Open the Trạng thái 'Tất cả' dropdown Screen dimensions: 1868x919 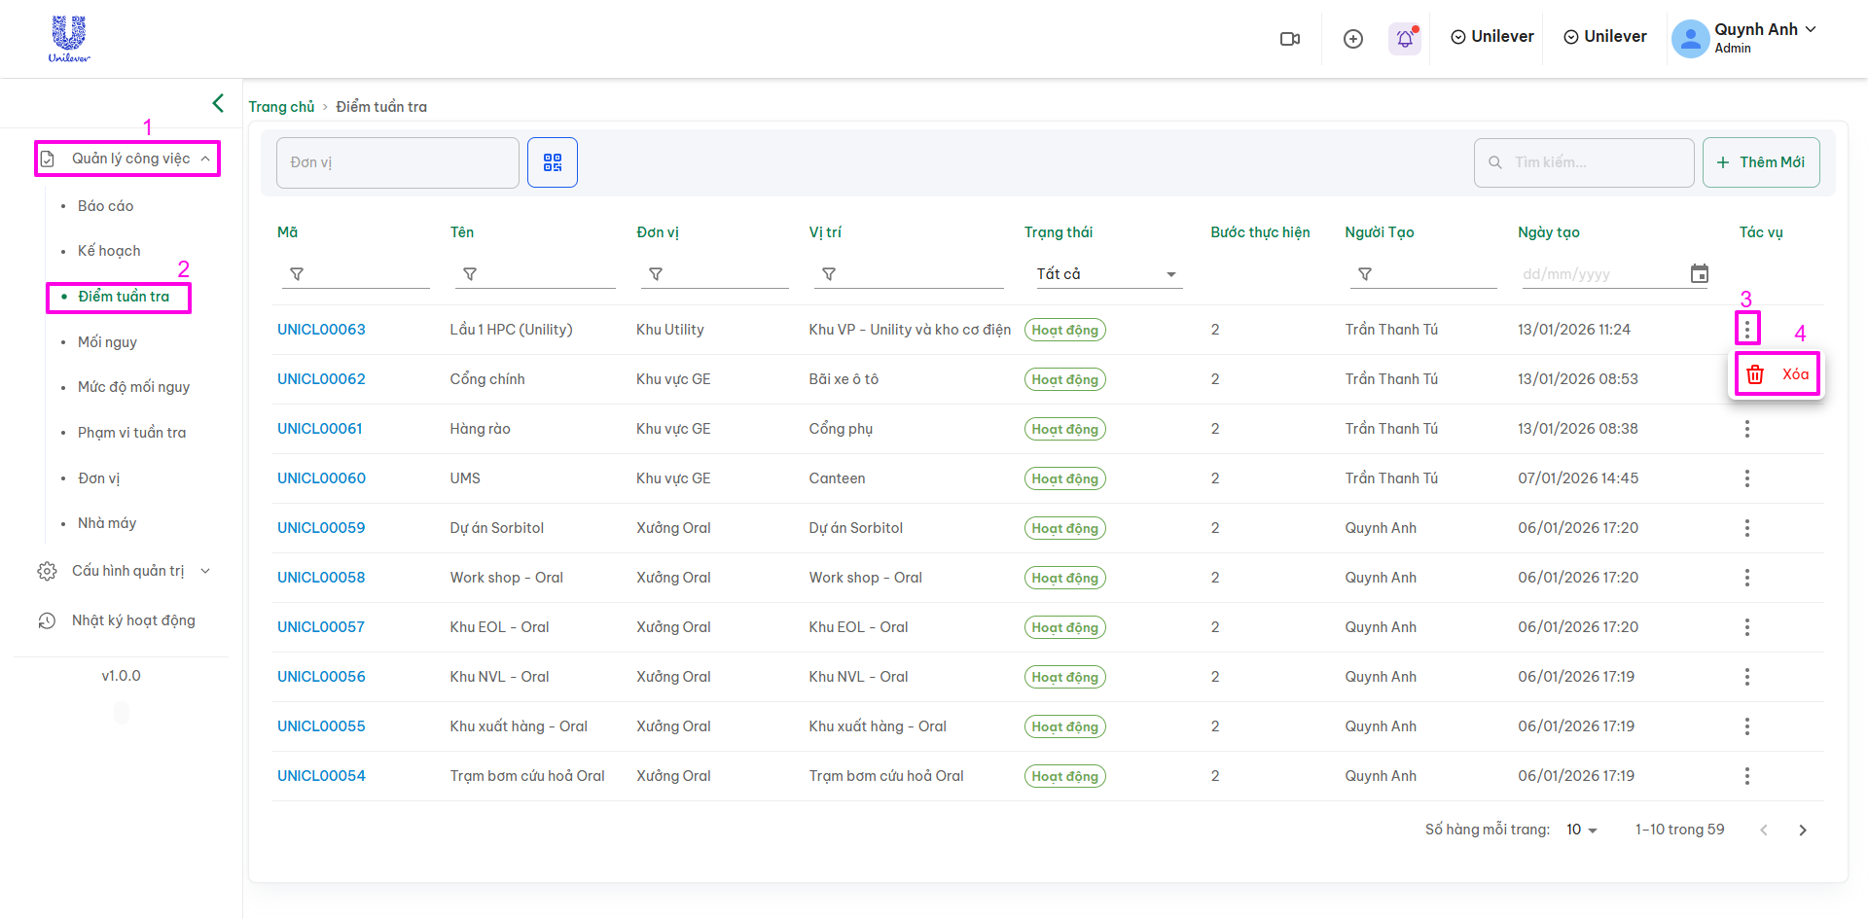click(1105, 274)
